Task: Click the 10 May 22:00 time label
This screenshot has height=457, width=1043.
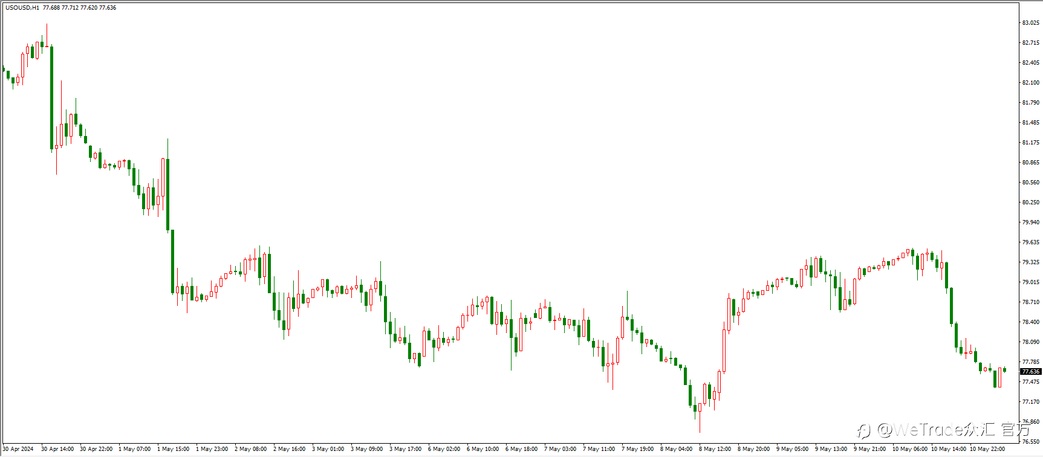Action: point(987,449)
